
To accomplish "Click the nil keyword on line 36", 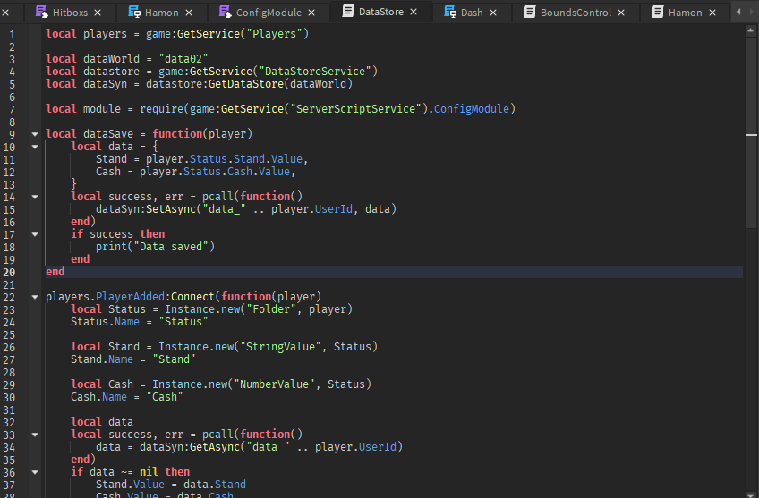I will (149, 472).
